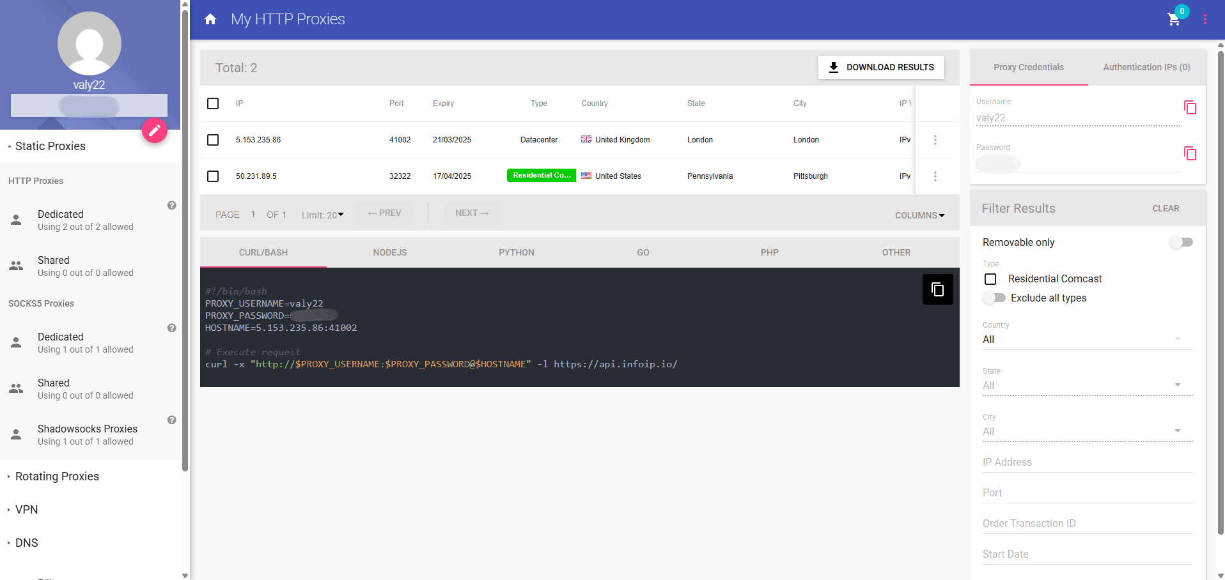Image resolution: width=1225 pixels, height=580 pixels.
Task: Click the home icon in the top bar
Action: coord(211,19)
